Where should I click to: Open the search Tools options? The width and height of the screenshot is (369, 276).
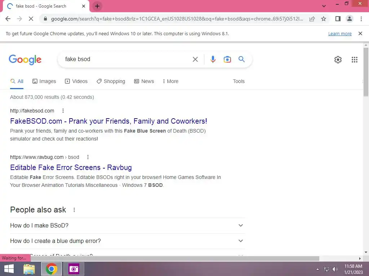239,81
